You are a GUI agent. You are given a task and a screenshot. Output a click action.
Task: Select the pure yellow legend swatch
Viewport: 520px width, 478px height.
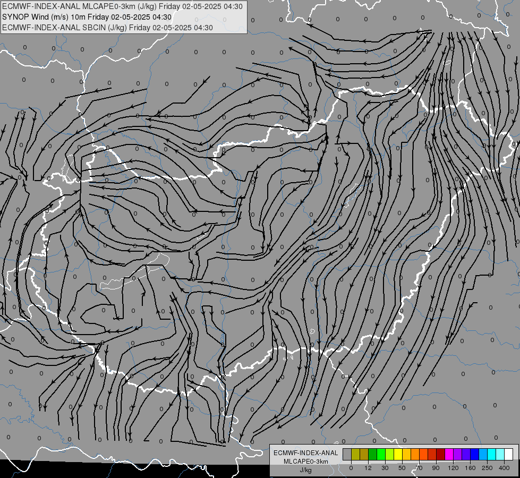(x=398, y=454)
